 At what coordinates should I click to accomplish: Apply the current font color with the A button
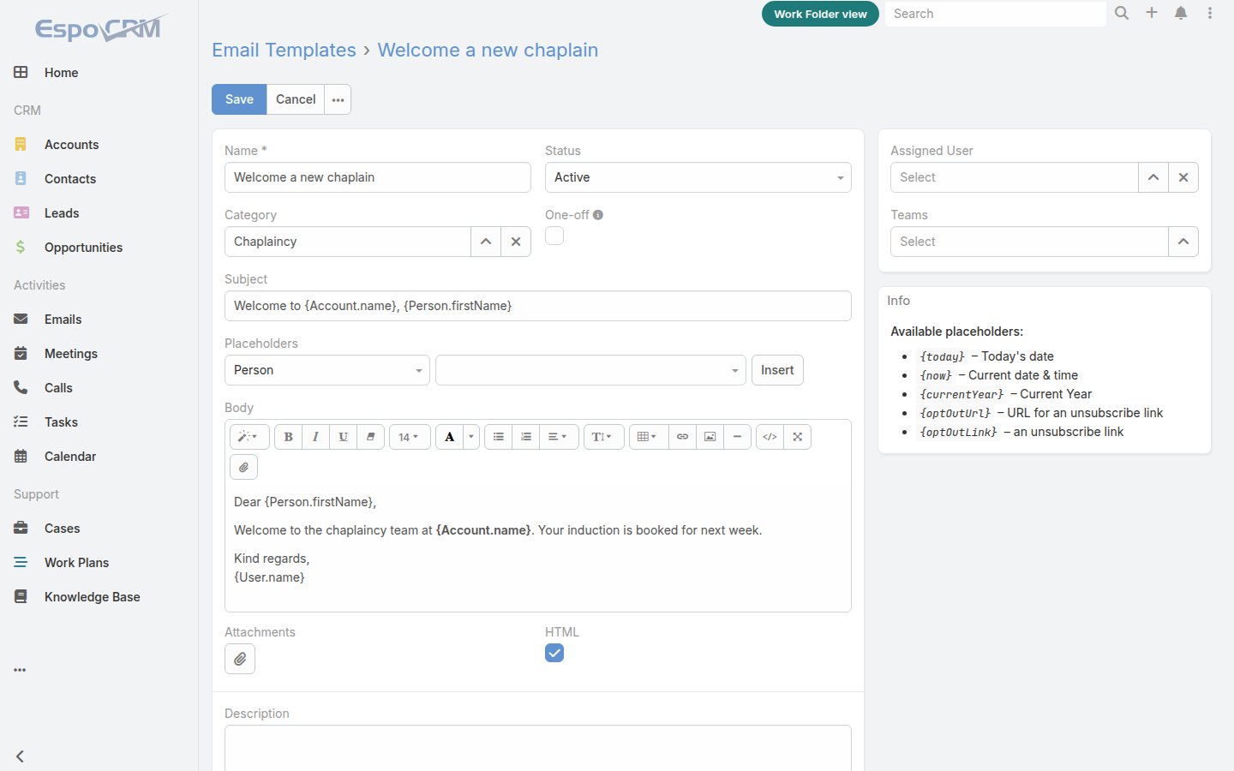tap(449, 437)
